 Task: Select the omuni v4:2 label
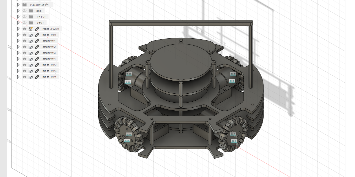[x=49, y=47]
